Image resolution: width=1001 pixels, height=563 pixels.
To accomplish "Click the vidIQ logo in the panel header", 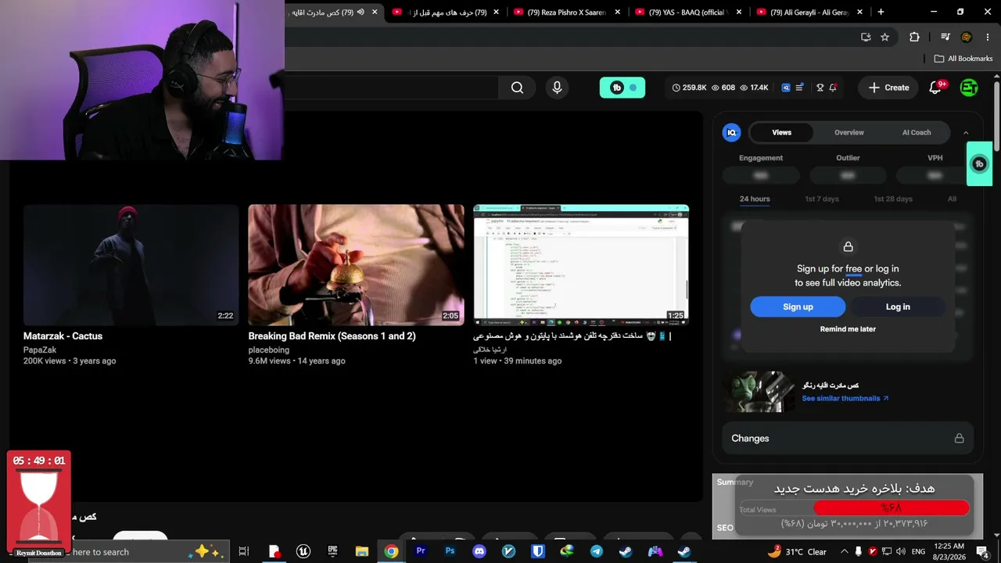I will pyautogui.click(x=731, y=133).
